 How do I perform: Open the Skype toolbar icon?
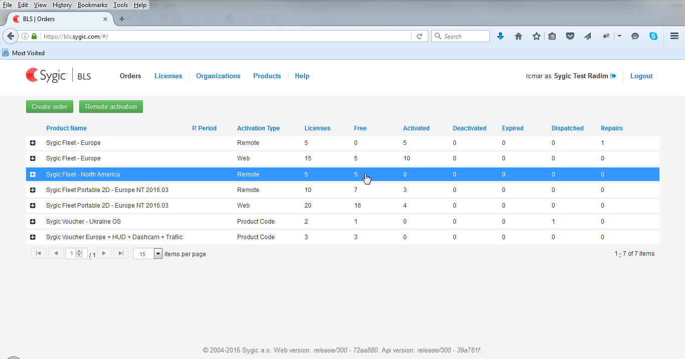(653, 36)
